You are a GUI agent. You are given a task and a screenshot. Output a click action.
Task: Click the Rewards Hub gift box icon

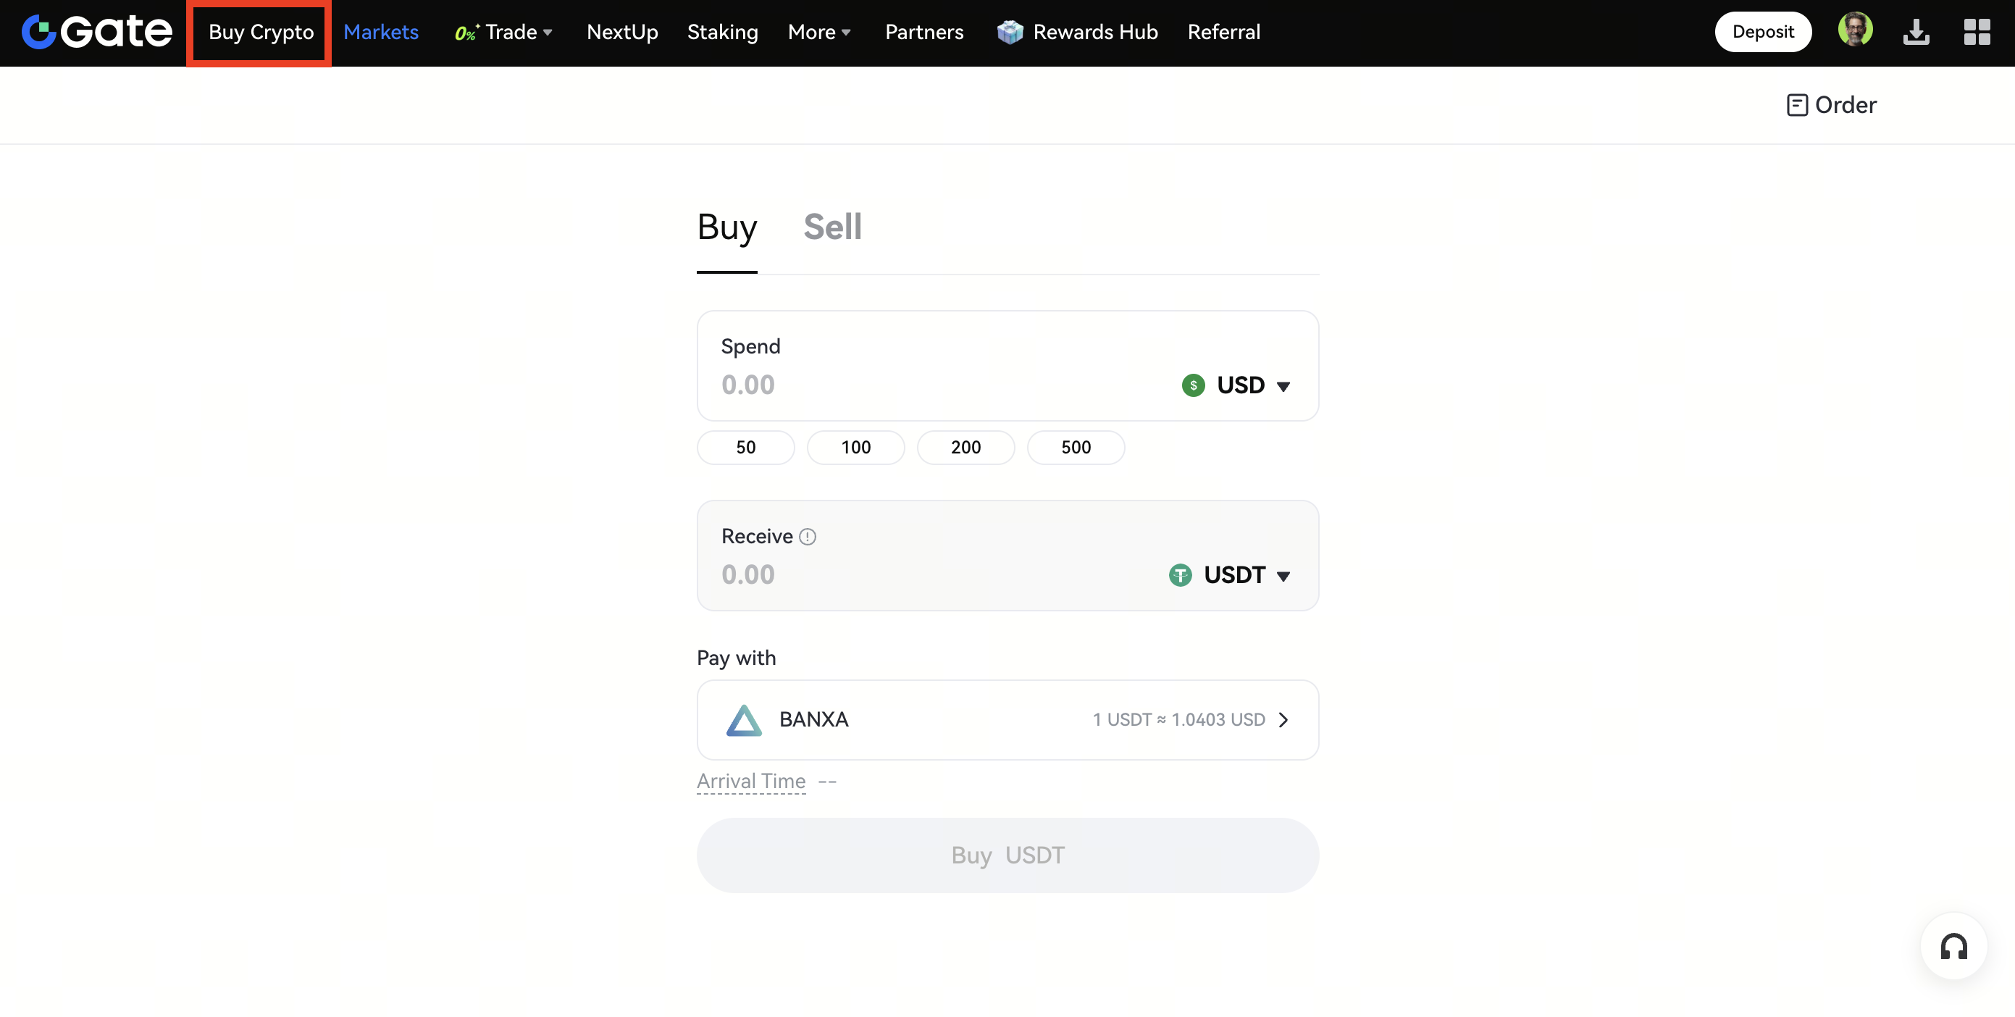tap(1010, 32)
